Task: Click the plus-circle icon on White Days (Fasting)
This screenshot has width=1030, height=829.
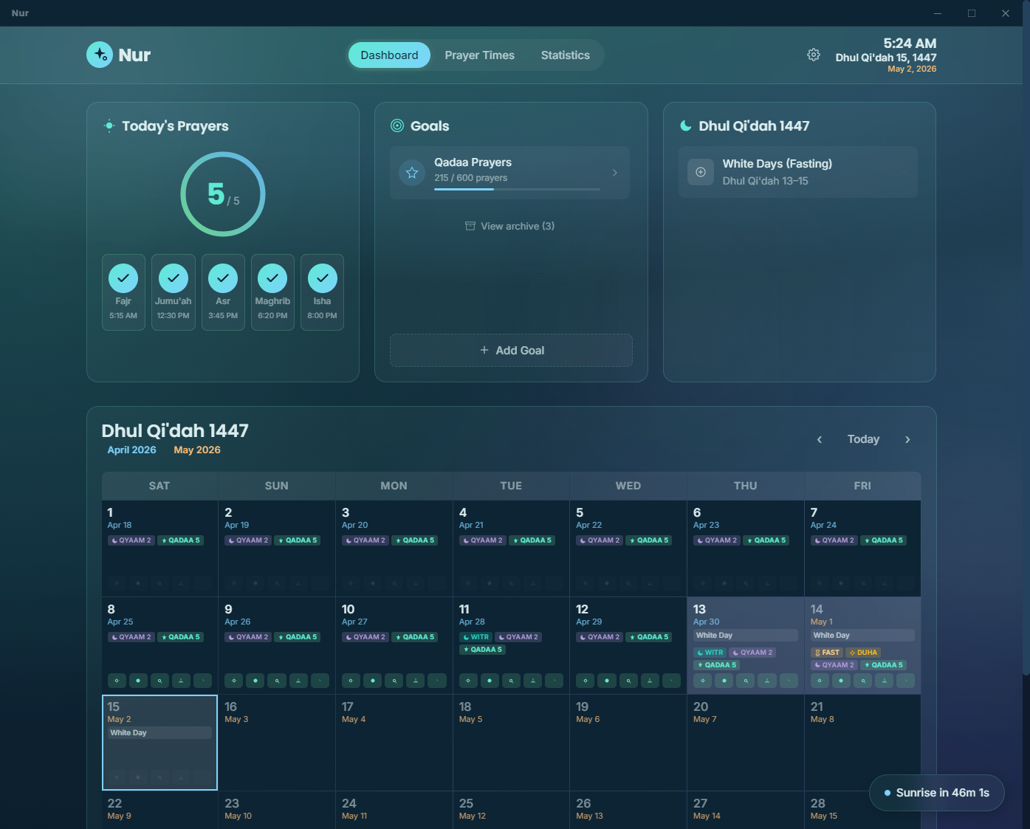Action: click(x=701, y=172)
